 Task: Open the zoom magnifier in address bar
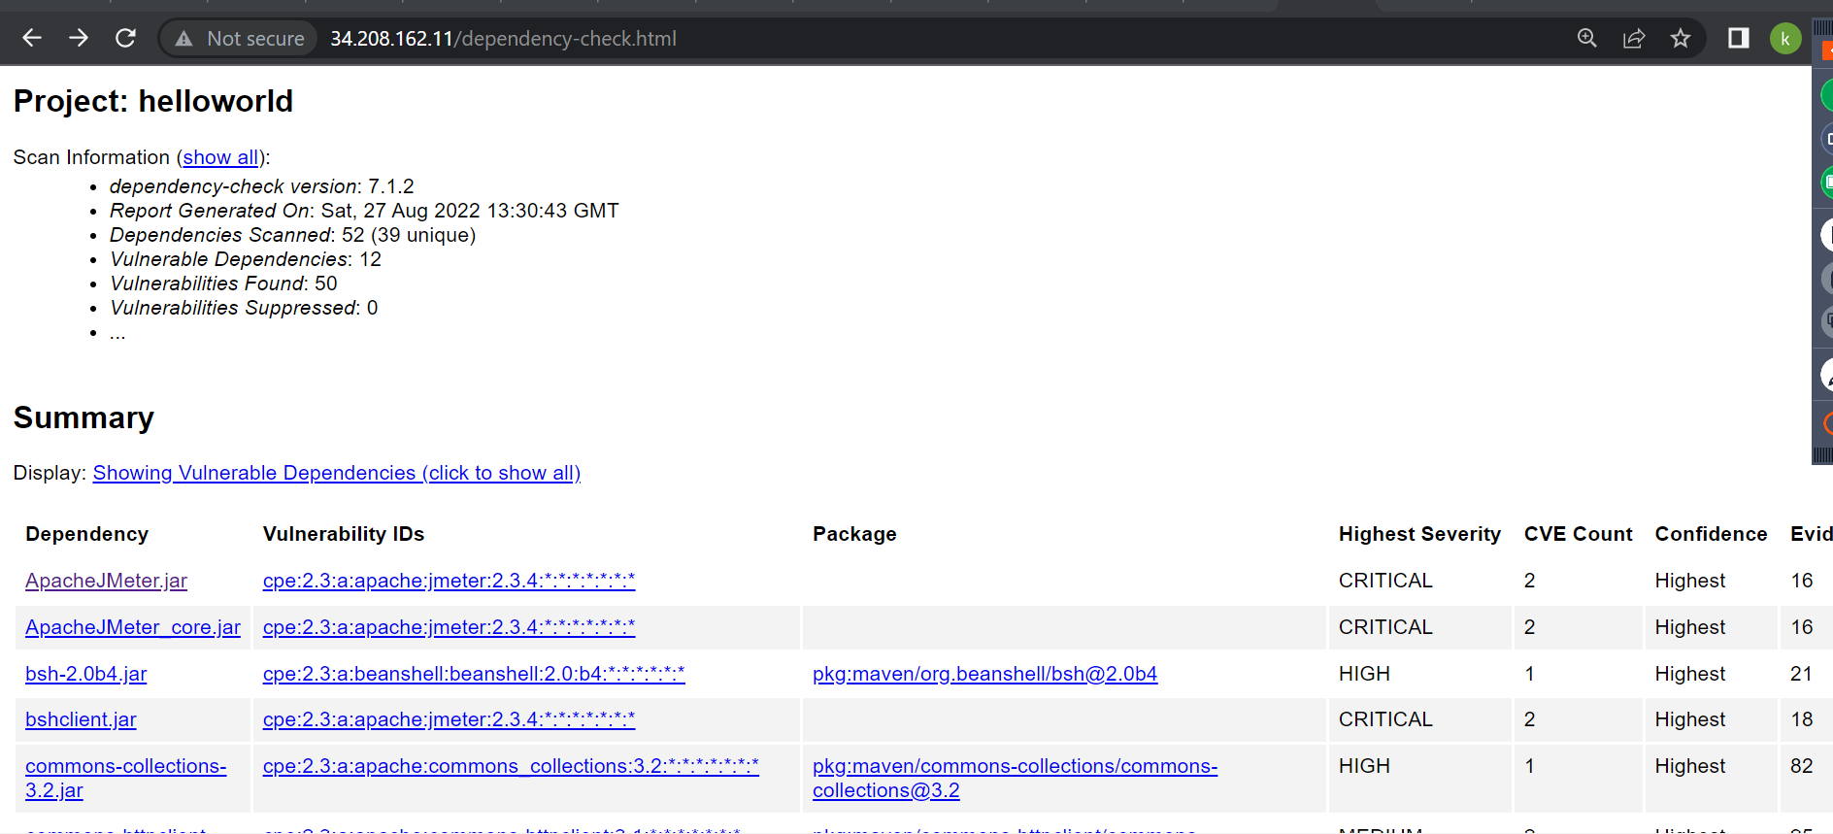click(1587, 39)
